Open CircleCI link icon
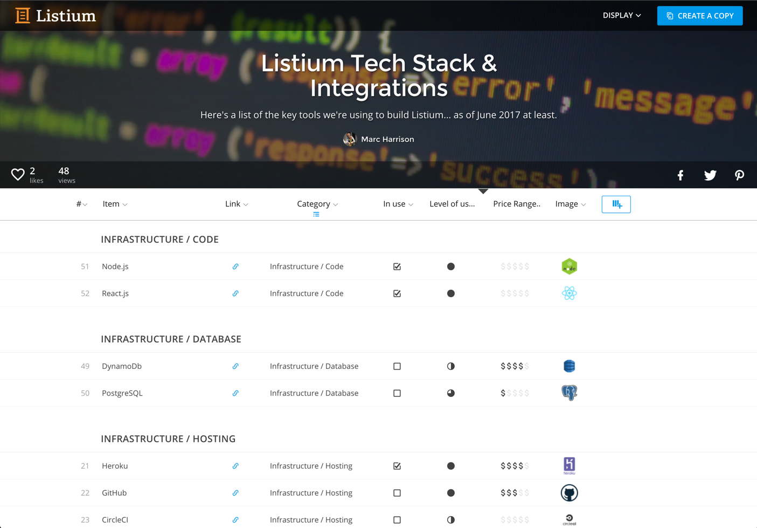757x528 pixels. 235,520
